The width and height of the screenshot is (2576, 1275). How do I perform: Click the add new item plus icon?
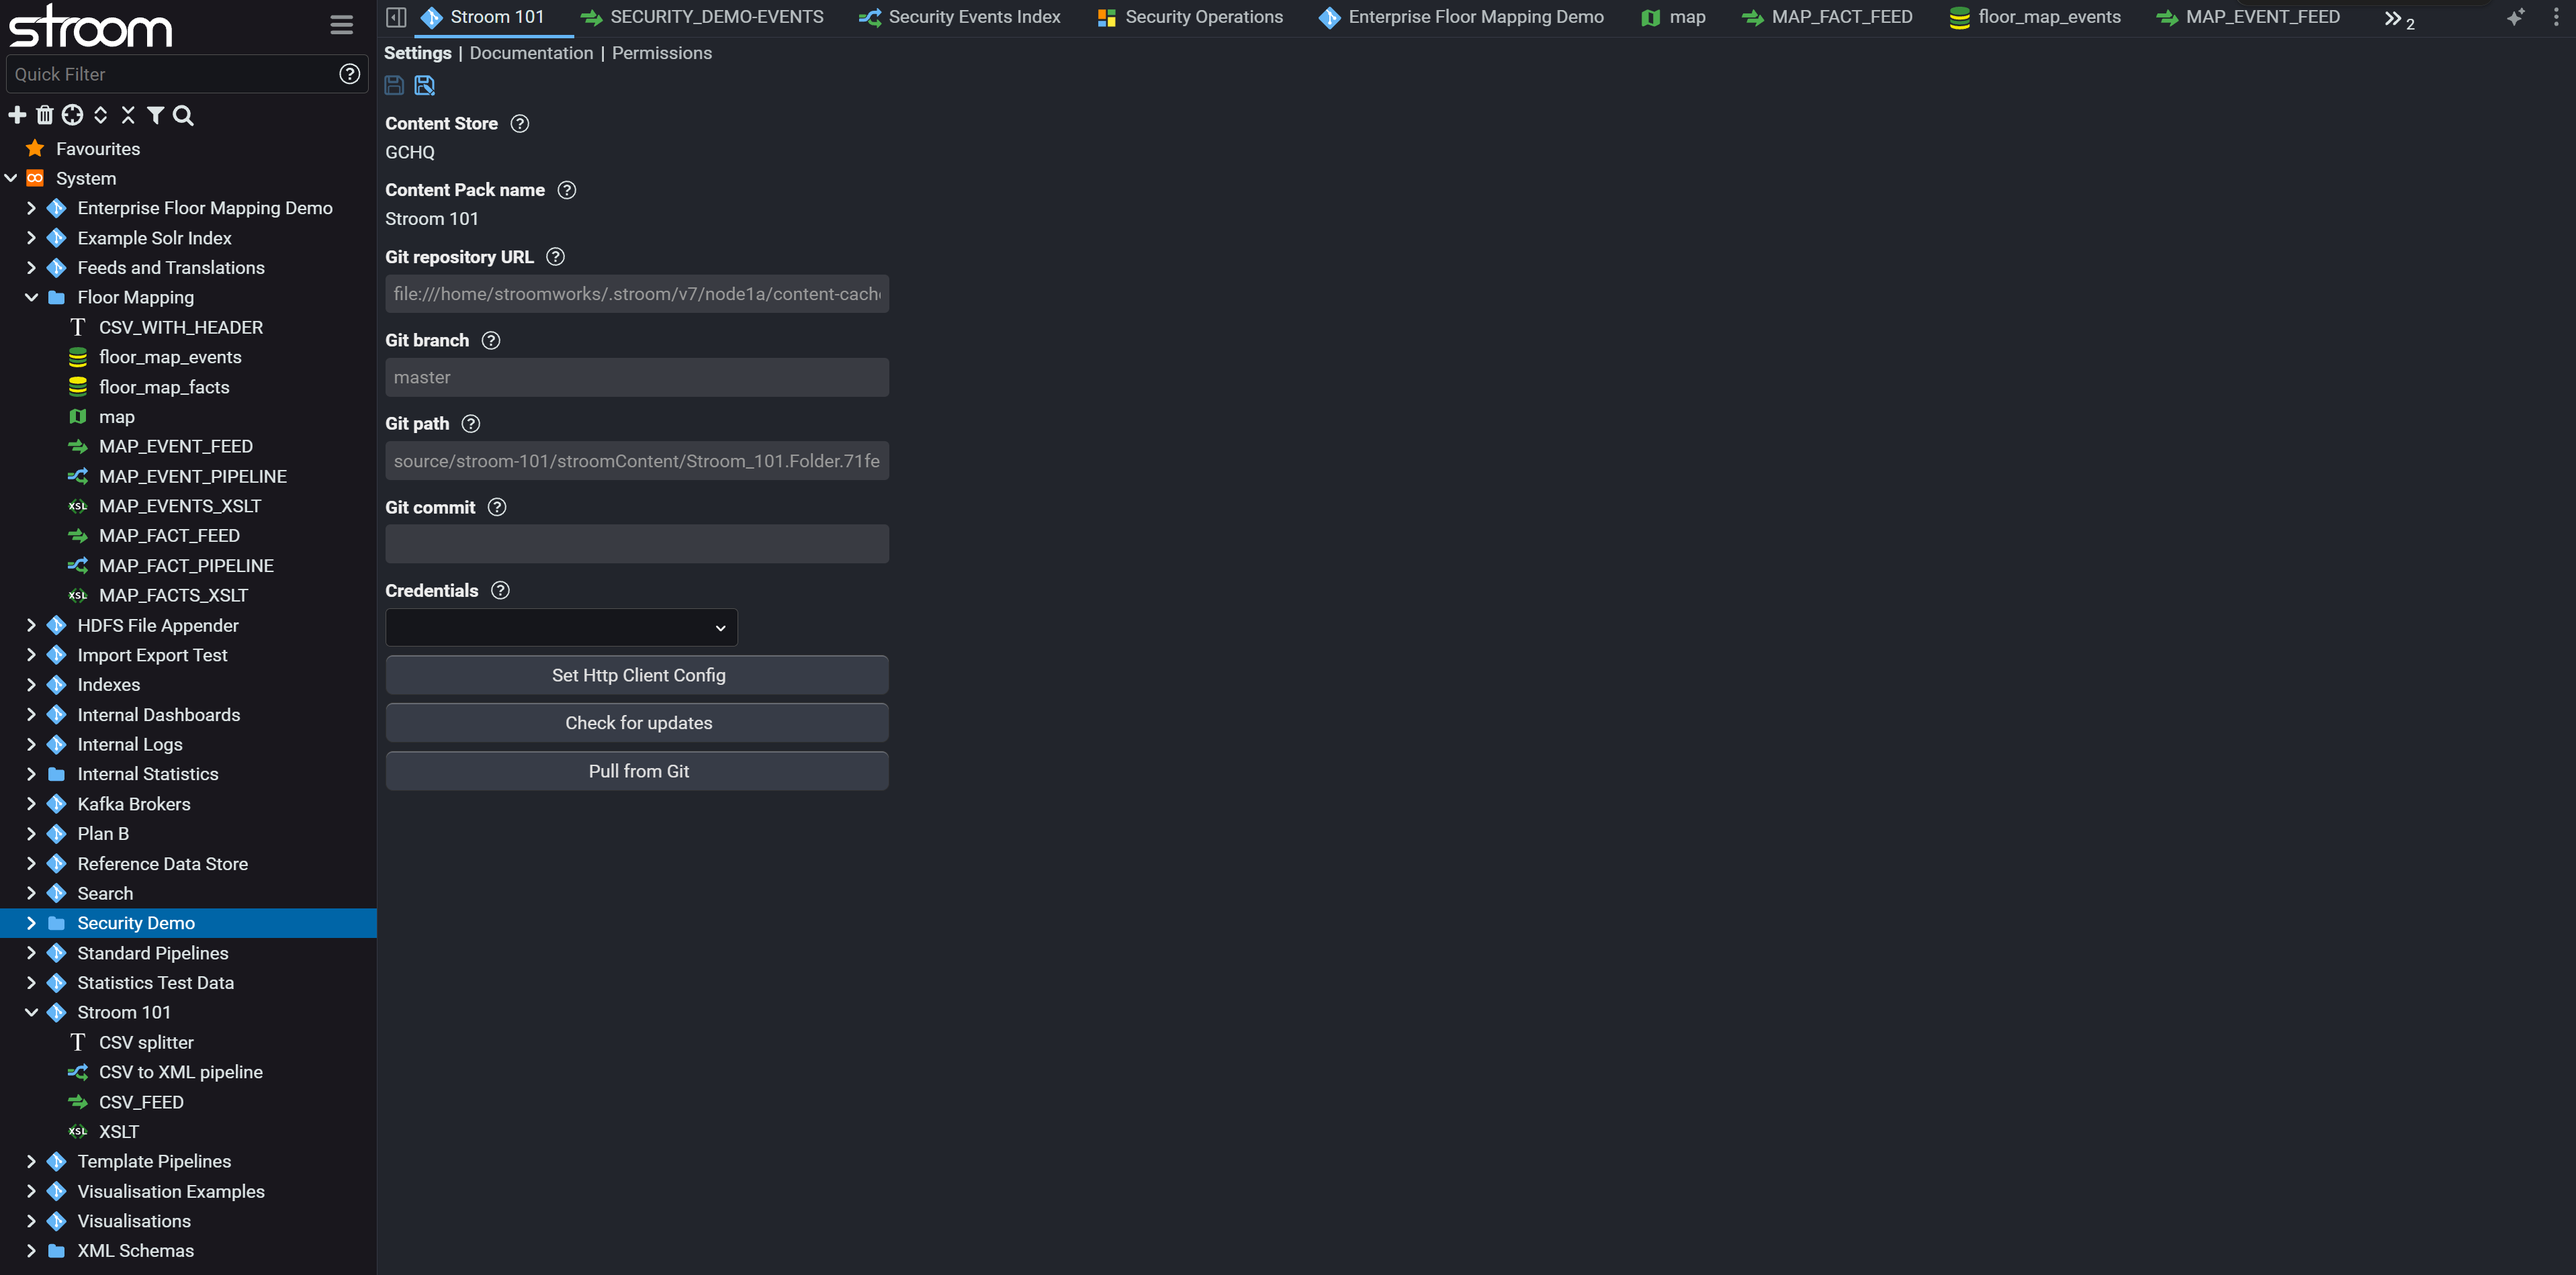(17, 115)
